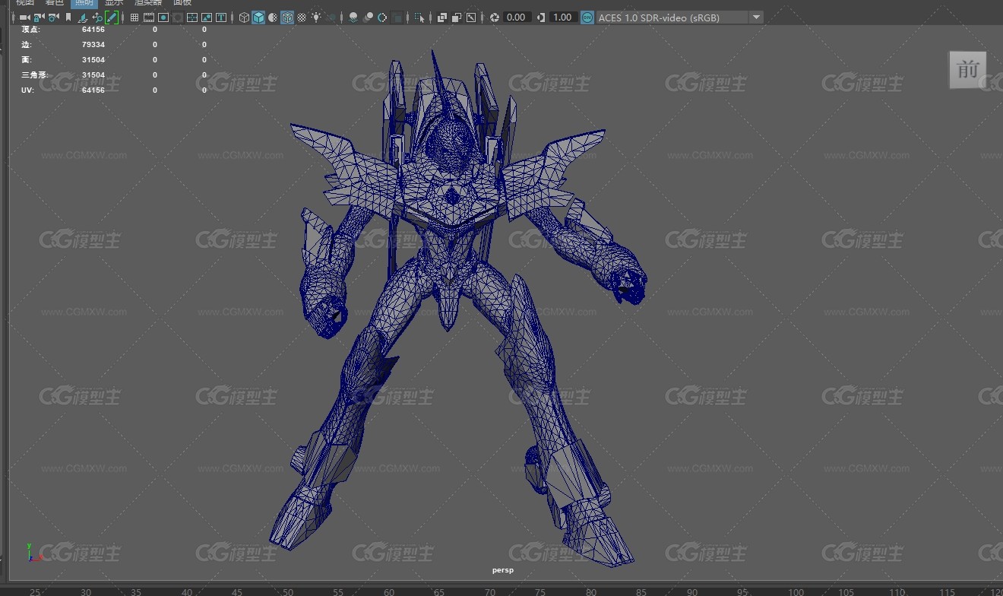The height and width of the screenshot is (596, 1003).
Task: Click the Select Camera icon
Action: click(x=25, y=17)
